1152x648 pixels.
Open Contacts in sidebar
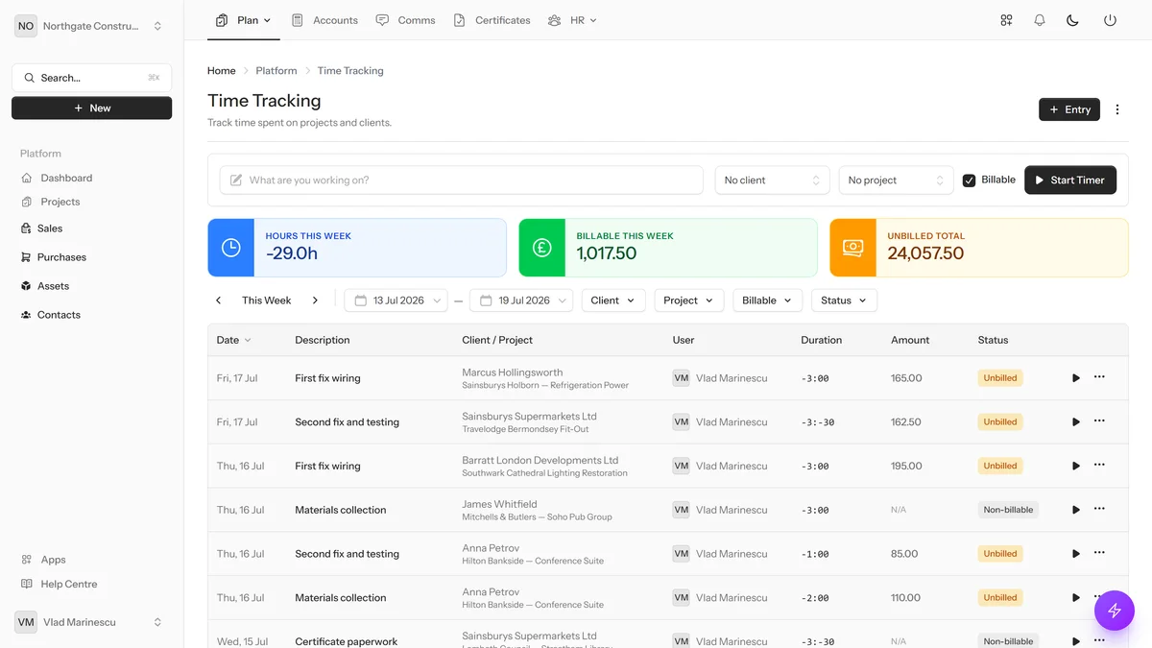51,315
